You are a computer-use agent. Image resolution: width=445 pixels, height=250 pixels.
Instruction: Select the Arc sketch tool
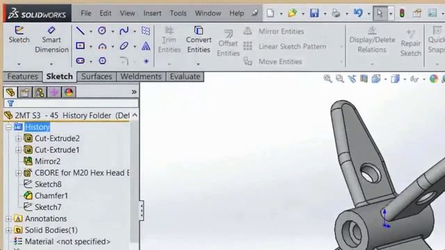click(102, 47)
